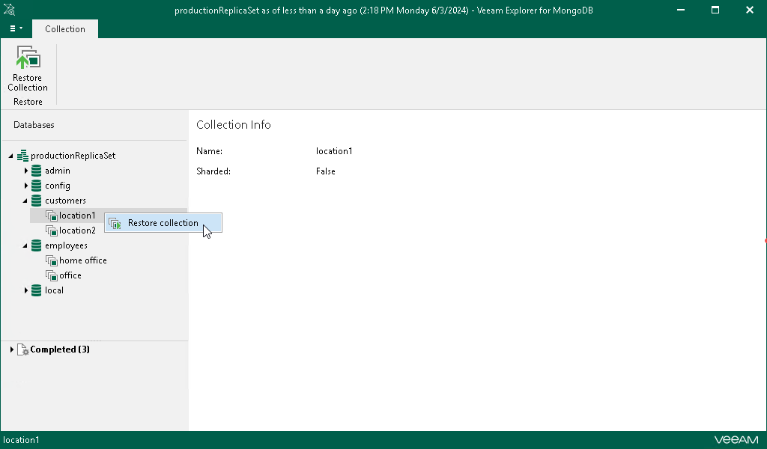Screen dimensions: 767x449
Task: Click the Restore group label in the ribbon
Action: coord(28,102)
